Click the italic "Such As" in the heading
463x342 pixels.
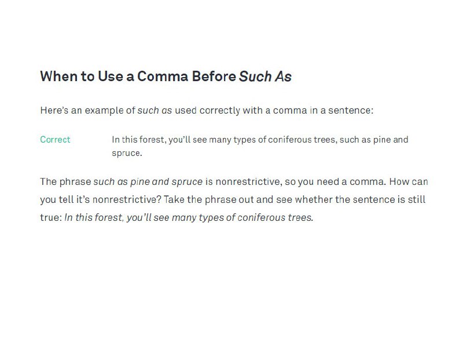click(x=265, y=77)
